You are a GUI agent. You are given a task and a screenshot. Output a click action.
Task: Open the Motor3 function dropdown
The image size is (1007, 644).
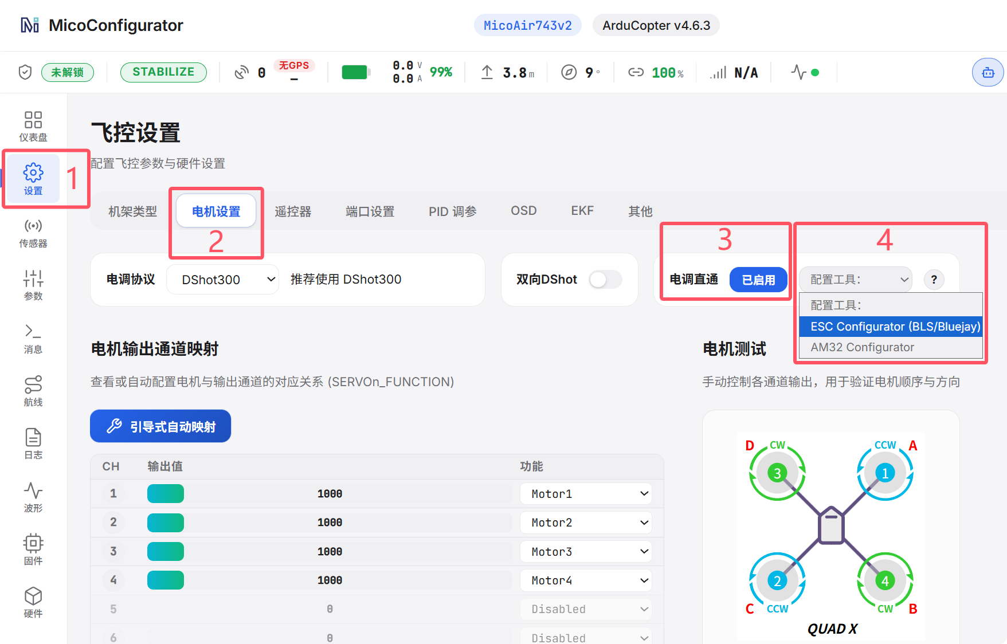586,552
